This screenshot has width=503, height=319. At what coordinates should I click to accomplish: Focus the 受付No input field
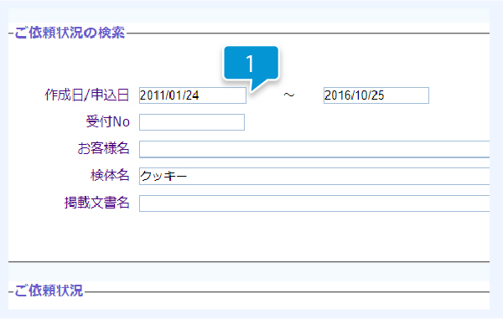tap(192, 122)
